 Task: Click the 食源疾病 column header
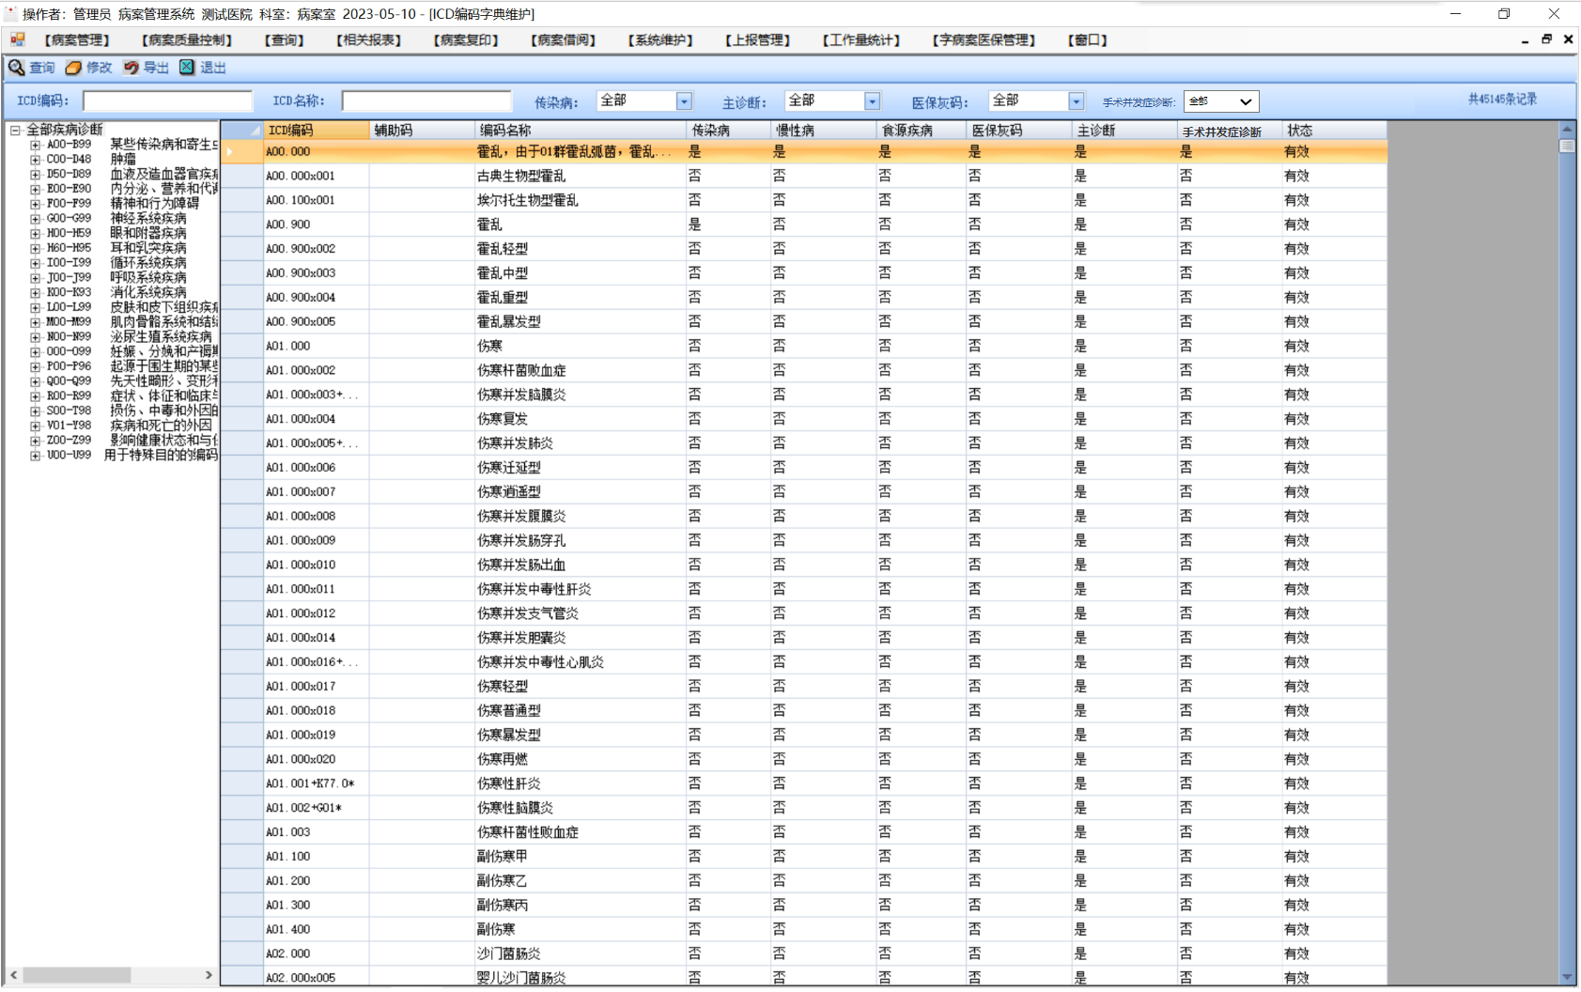(922, 131)
